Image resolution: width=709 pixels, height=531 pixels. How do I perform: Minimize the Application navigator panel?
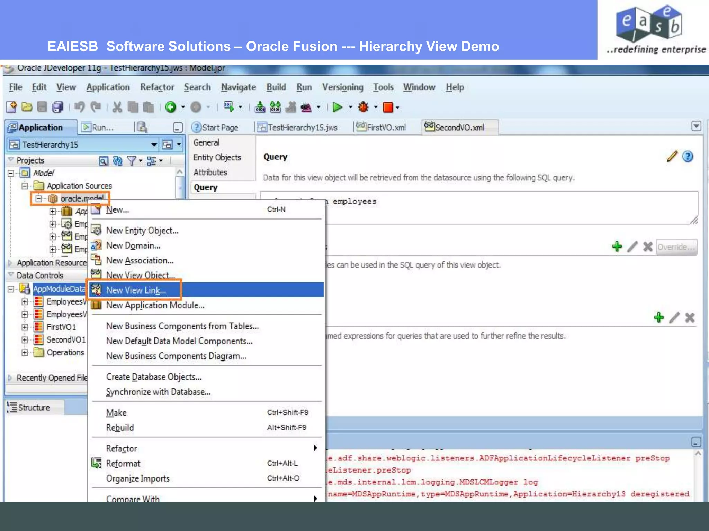(x=178, y=128)
